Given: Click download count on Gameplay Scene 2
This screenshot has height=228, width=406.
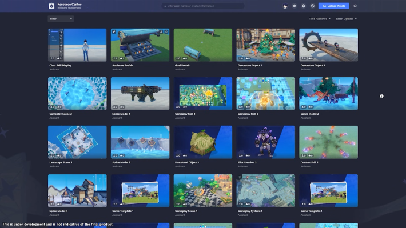Looking at the screenshot, I should point(52,107).
